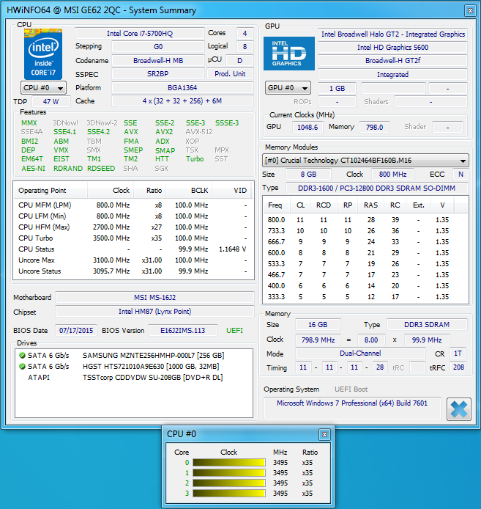
Task: Click the SSE4.2 feature label
Action: point(98,132)
